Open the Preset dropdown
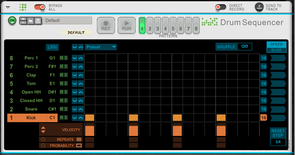The width and height of the screenshot is (295, 155). [101, 47]
